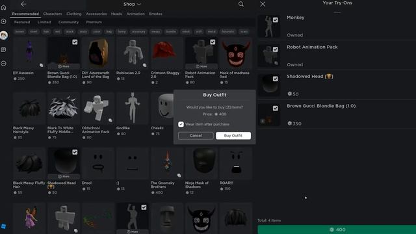Viewport: 416px width, 234px height.
Task: Open the shop search magnifier
Action: click(x=241, y=4)
